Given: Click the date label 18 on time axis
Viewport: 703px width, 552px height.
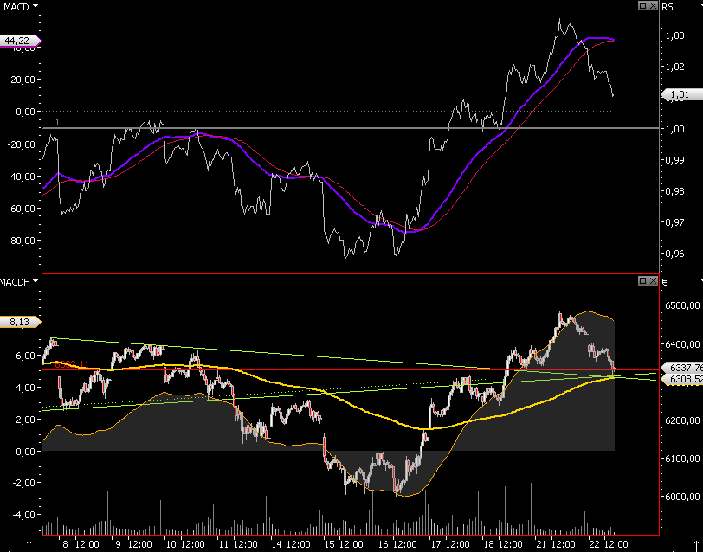Looking at the screenshot, I should pyautogui.click(x=488, y=544).
